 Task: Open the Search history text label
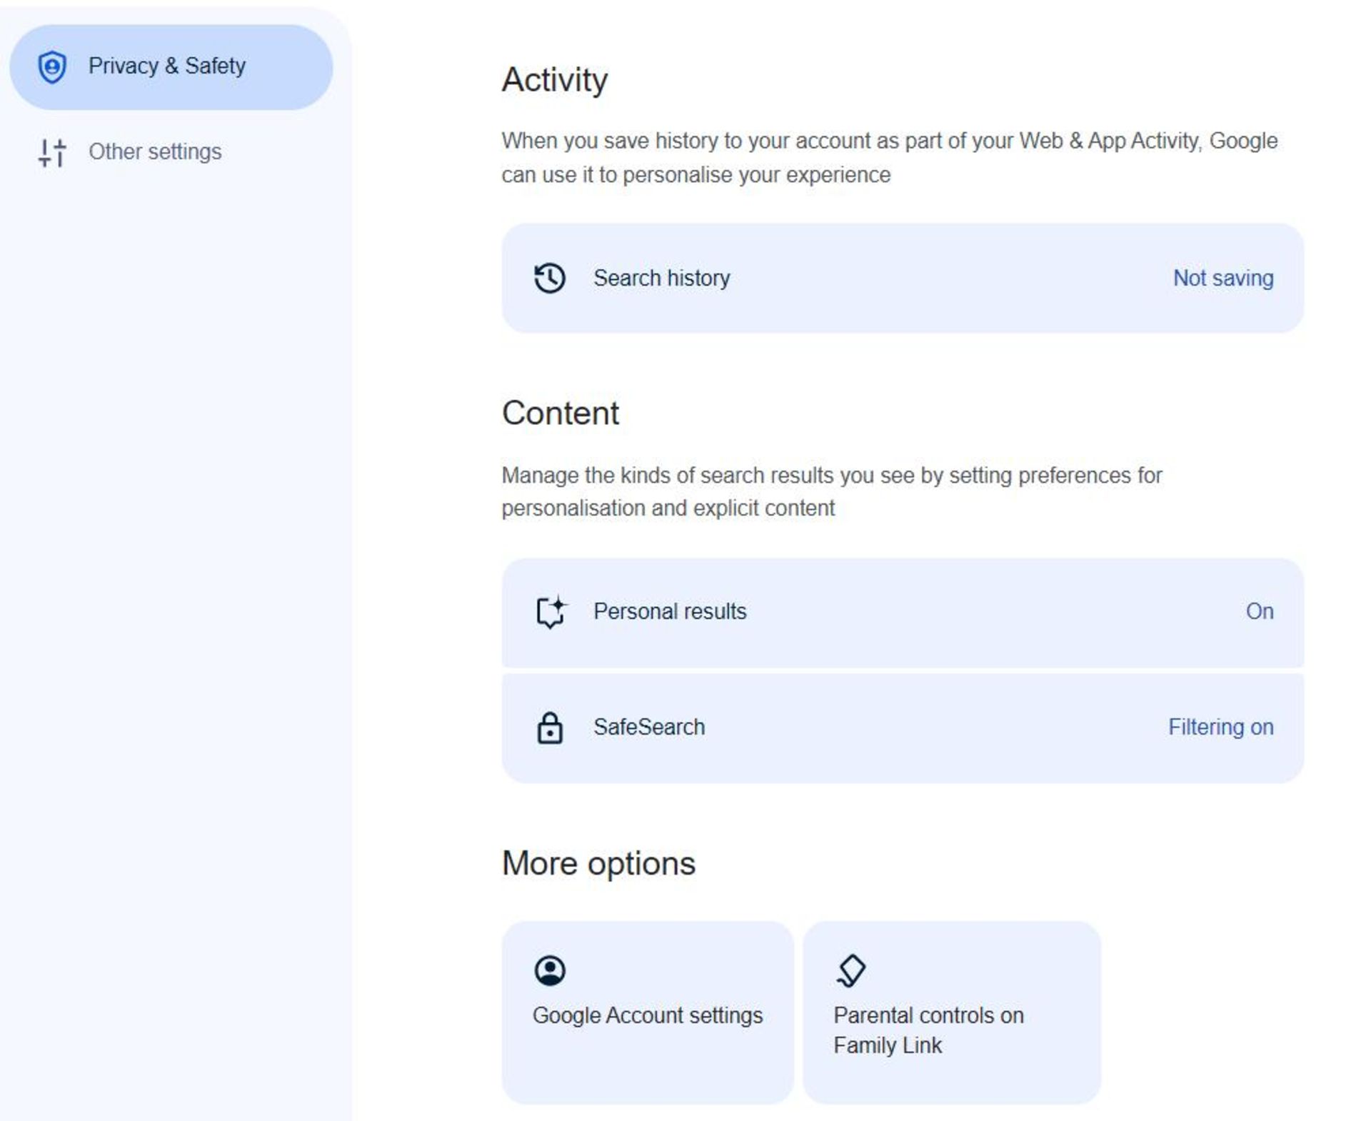[662, 278]
